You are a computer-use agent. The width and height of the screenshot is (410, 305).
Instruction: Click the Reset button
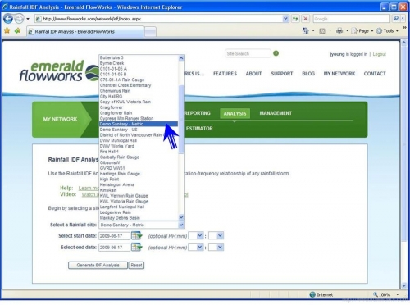pyautogui.click(x=136, y=265)
